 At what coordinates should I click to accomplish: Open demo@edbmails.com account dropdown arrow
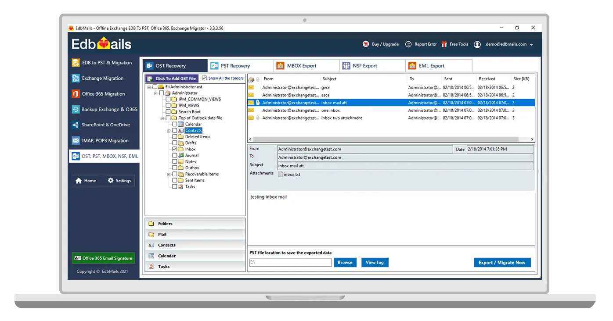(531, 45)
